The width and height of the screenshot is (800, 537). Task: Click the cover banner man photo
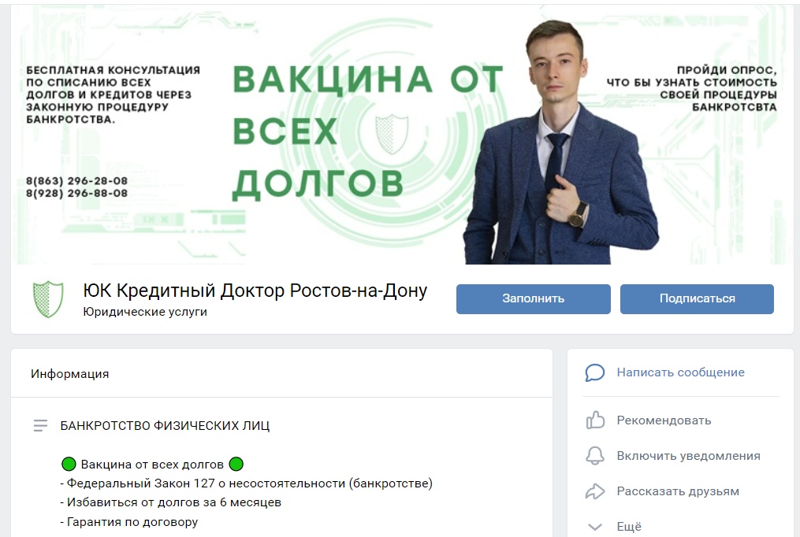[560, 143]
